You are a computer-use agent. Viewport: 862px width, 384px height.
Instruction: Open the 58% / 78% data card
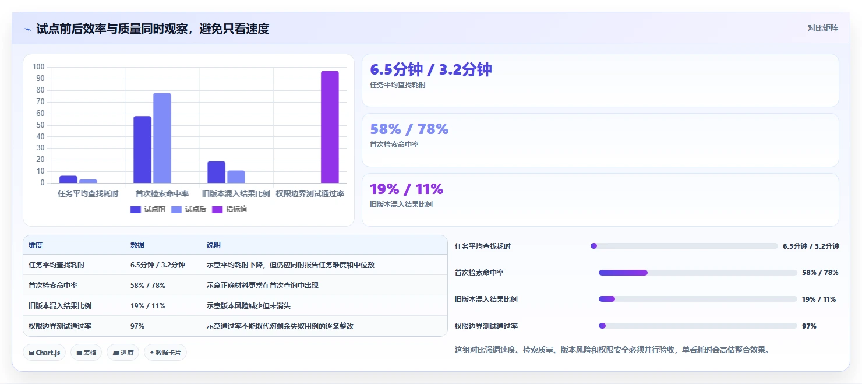click(x=600, y=140)
